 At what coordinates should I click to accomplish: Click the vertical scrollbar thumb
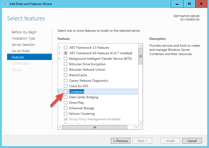coord(140,56)
